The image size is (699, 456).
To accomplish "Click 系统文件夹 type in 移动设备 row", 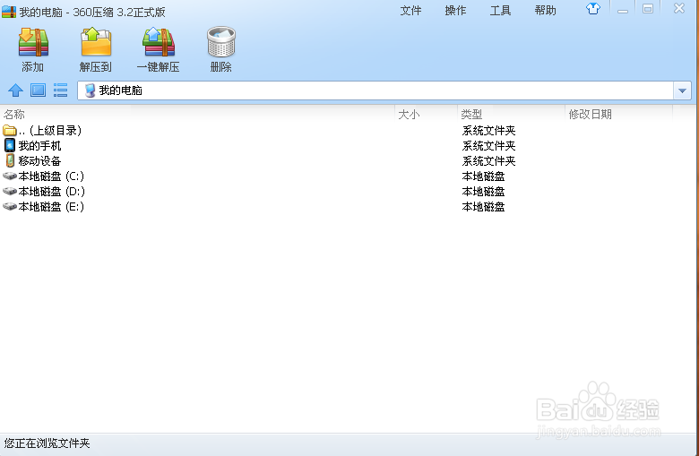I will point(488,161).
